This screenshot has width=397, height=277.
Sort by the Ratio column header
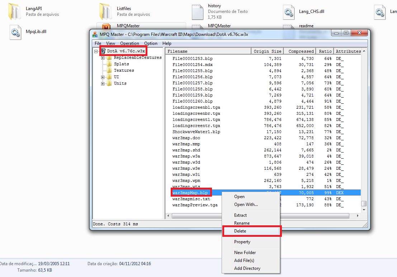click(x=325, y=51)
